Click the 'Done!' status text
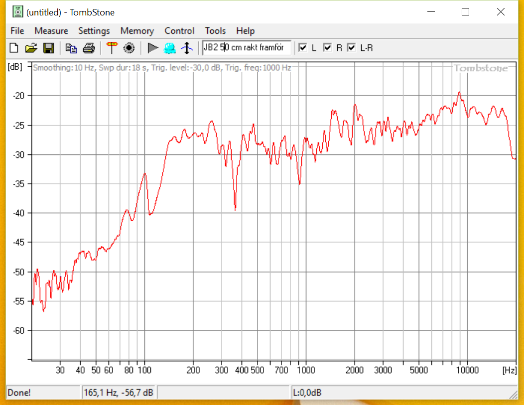This screenshot has height=405, width=524. [19, 393]
